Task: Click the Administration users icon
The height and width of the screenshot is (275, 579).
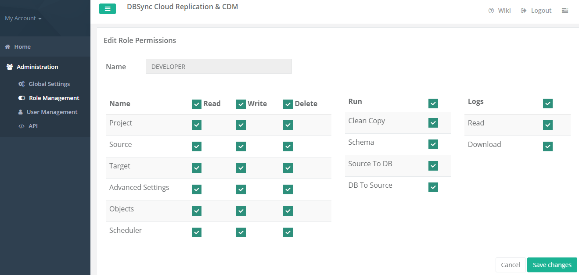Action: 10,67
